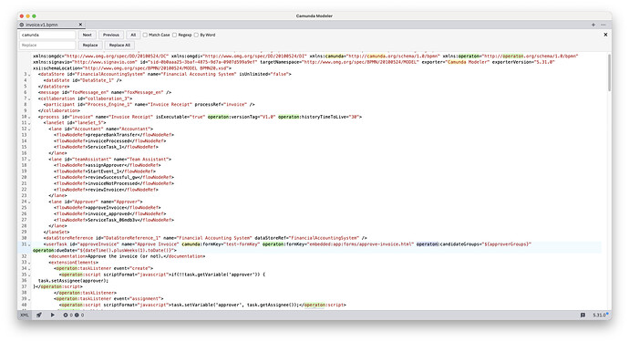Viewport: 629px width, 342px height.
Task: Click the version 5.31.0 status indicator
Action: [600, 316]
